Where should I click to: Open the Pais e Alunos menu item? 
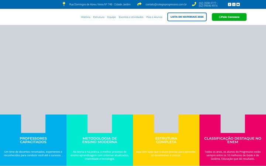[x=154, y=17]
